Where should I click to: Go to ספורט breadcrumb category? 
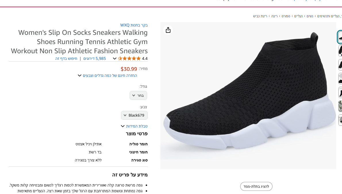tap(286, 16)
